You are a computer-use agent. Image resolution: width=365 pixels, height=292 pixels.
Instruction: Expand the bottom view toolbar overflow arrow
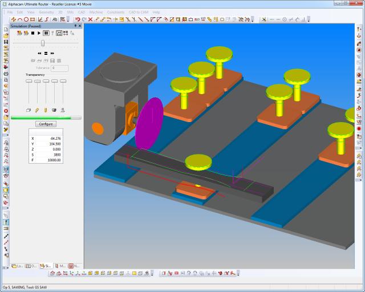152,274
